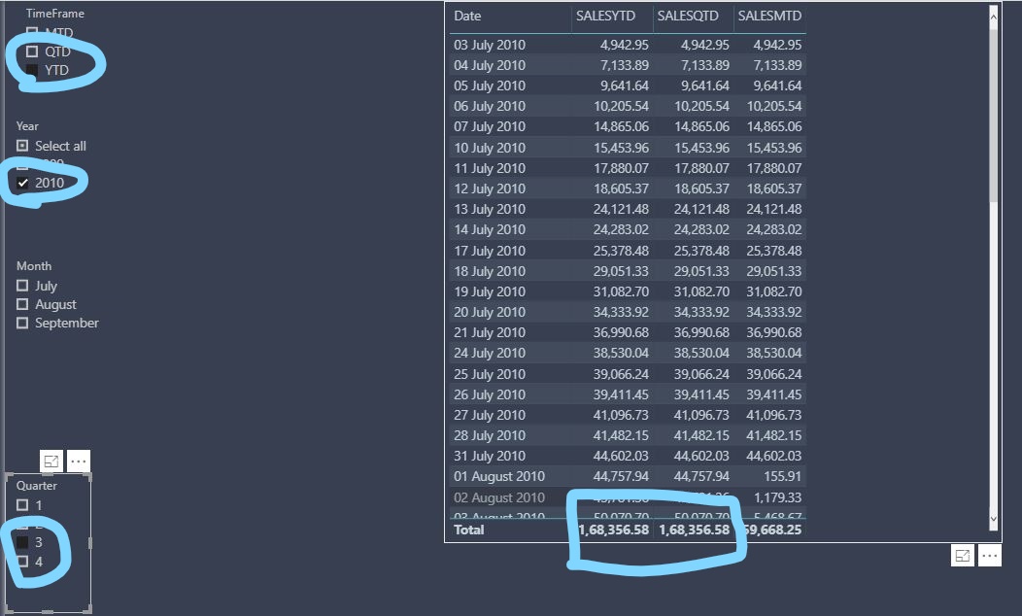Click the TimeFrame slicer title

[x=55, y=13]
